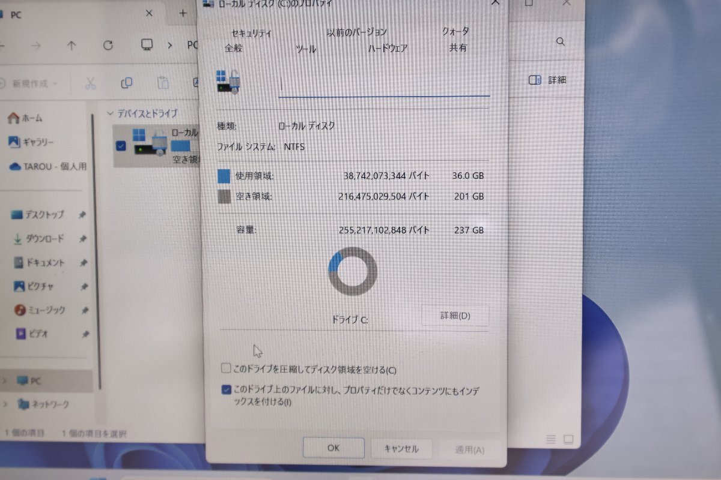Click the pin icon beside ミュージック
The width and height of the screenshot is (721, 480).
pyautogui.click(x=85, y=310)
